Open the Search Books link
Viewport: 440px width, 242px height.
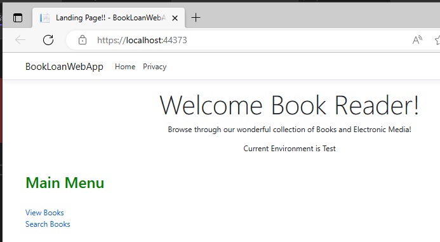pyautogui.click(x=48, y=224)
